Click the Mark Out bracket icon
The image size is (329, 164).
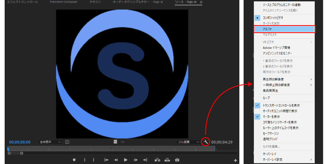(93, 160)
